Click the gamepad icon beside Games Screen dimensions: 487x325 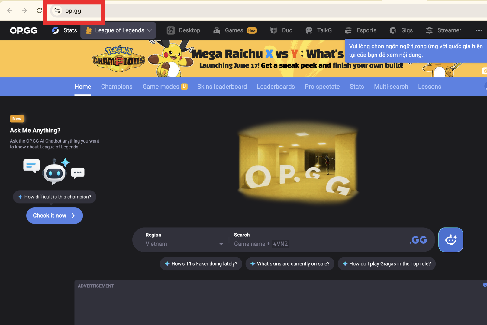pyautogui.click(x=217, y=30)
